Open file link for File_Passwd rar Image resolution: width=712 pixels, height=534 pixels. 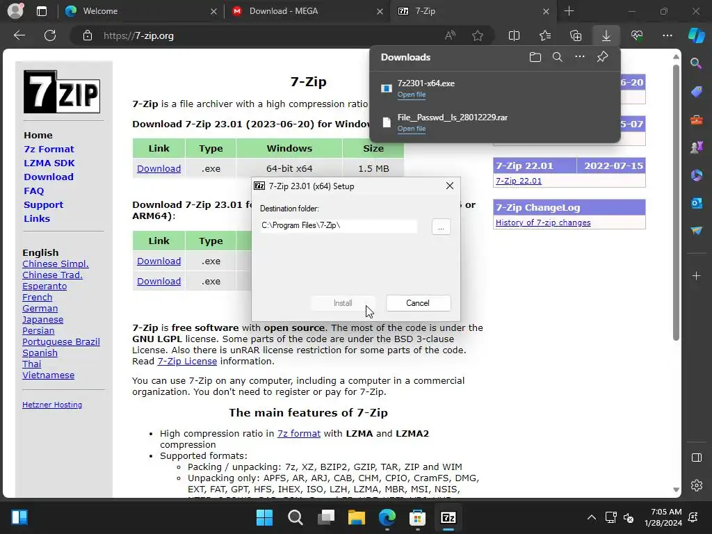pos(412,129)
